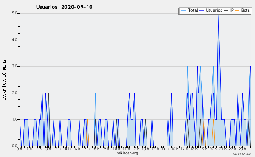Click the '14 h' x-axis label
Image resolution: width=255 pixels, height=157 pixels.
pyautogui.click(x=155, y=149)
